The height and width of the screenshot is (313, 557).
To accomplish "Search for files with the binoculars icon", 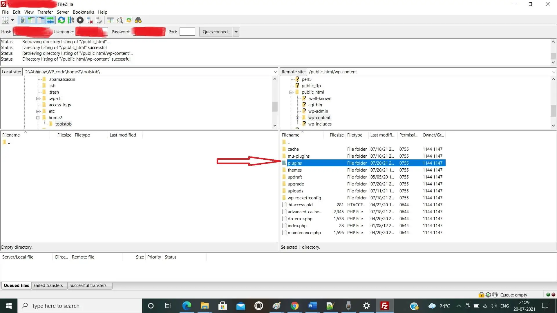I will (x=138, y=20).
